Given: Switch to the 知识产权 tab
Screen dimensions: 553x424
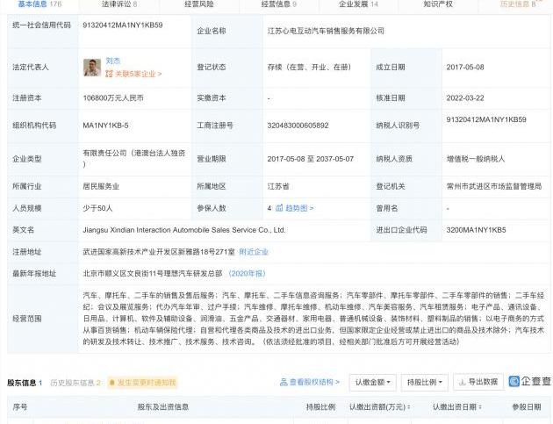Looking at the screenshot, I should tap(438, 4).
